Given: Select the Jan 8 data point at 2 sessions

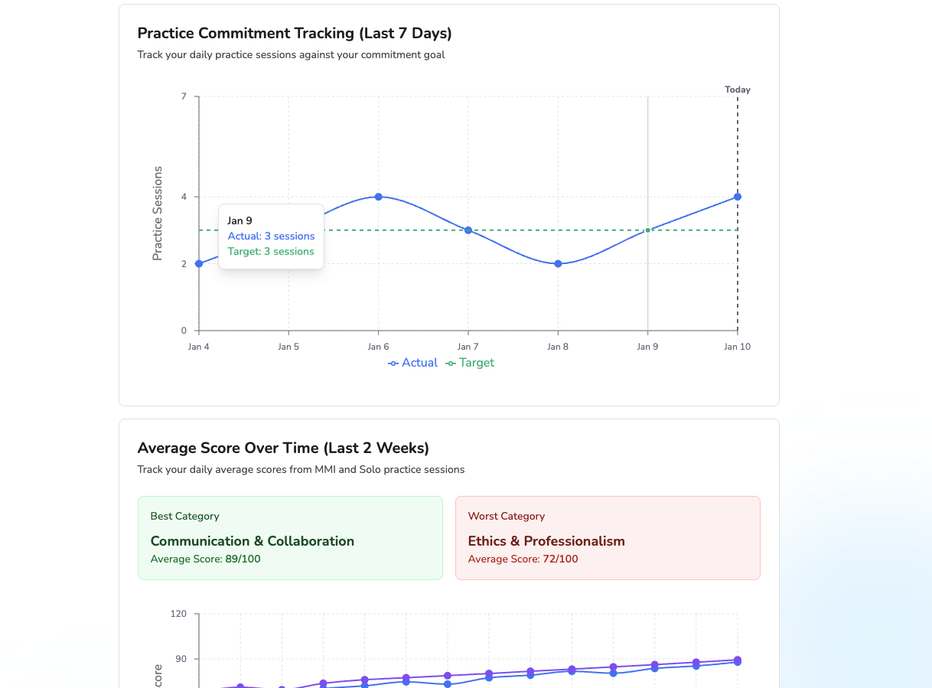Looking at the screenshot, I should tap(558, 263).
